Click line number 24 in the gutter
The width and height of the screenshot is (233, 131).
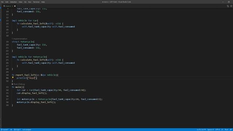[x=7, y=57]
